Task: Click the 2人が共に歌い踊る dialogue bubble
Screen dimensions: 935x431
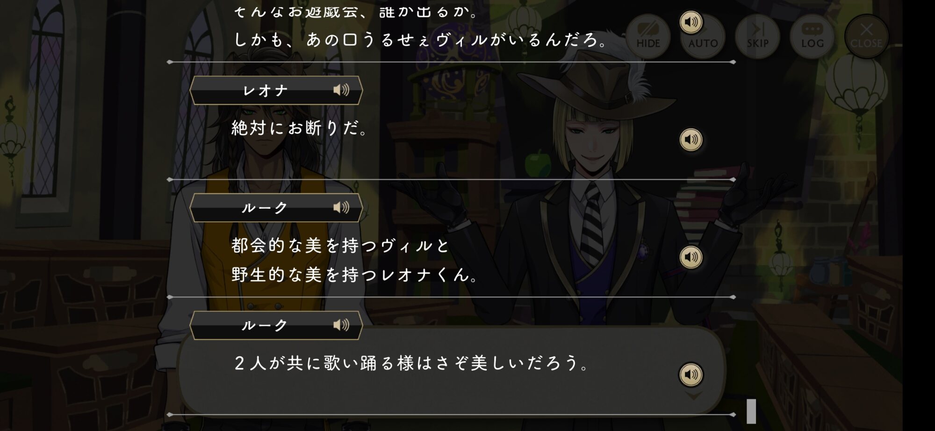Action: coord(451,370)
